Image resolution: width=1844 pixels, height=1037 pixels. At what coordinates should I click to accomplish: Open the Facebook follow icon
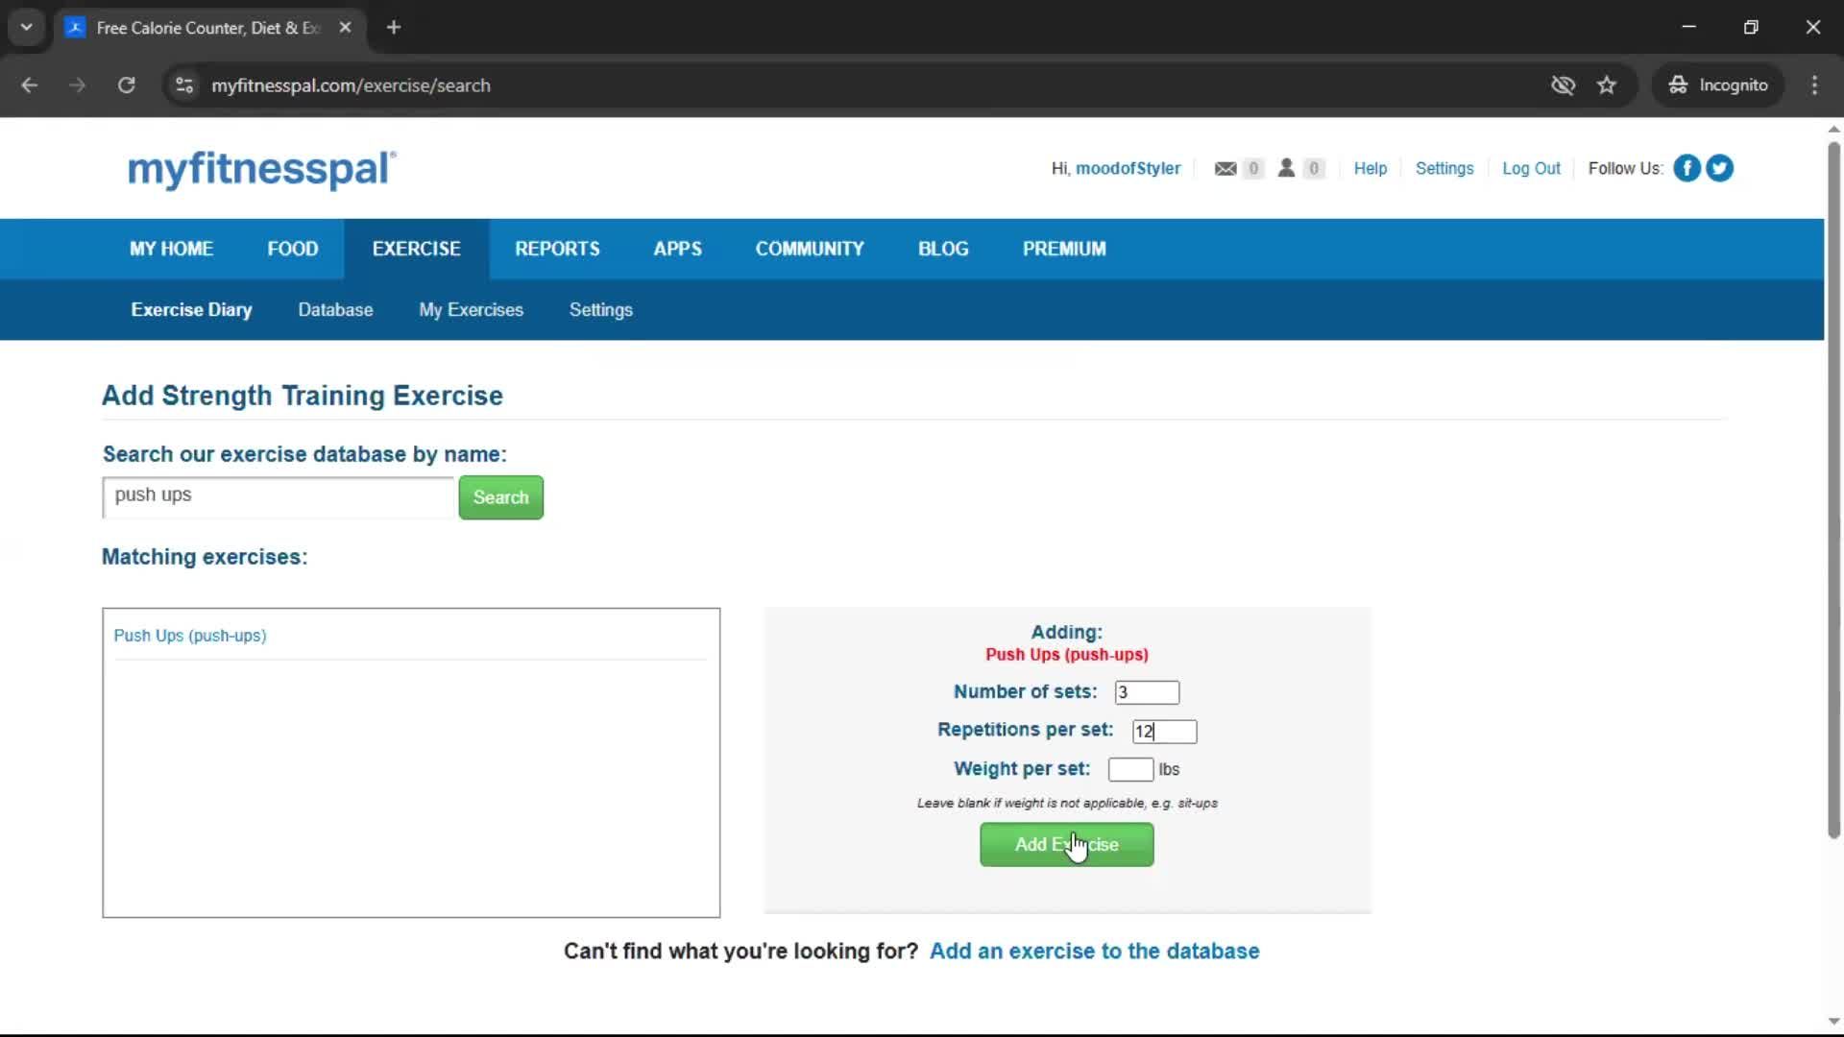[x=1687, y=168]
